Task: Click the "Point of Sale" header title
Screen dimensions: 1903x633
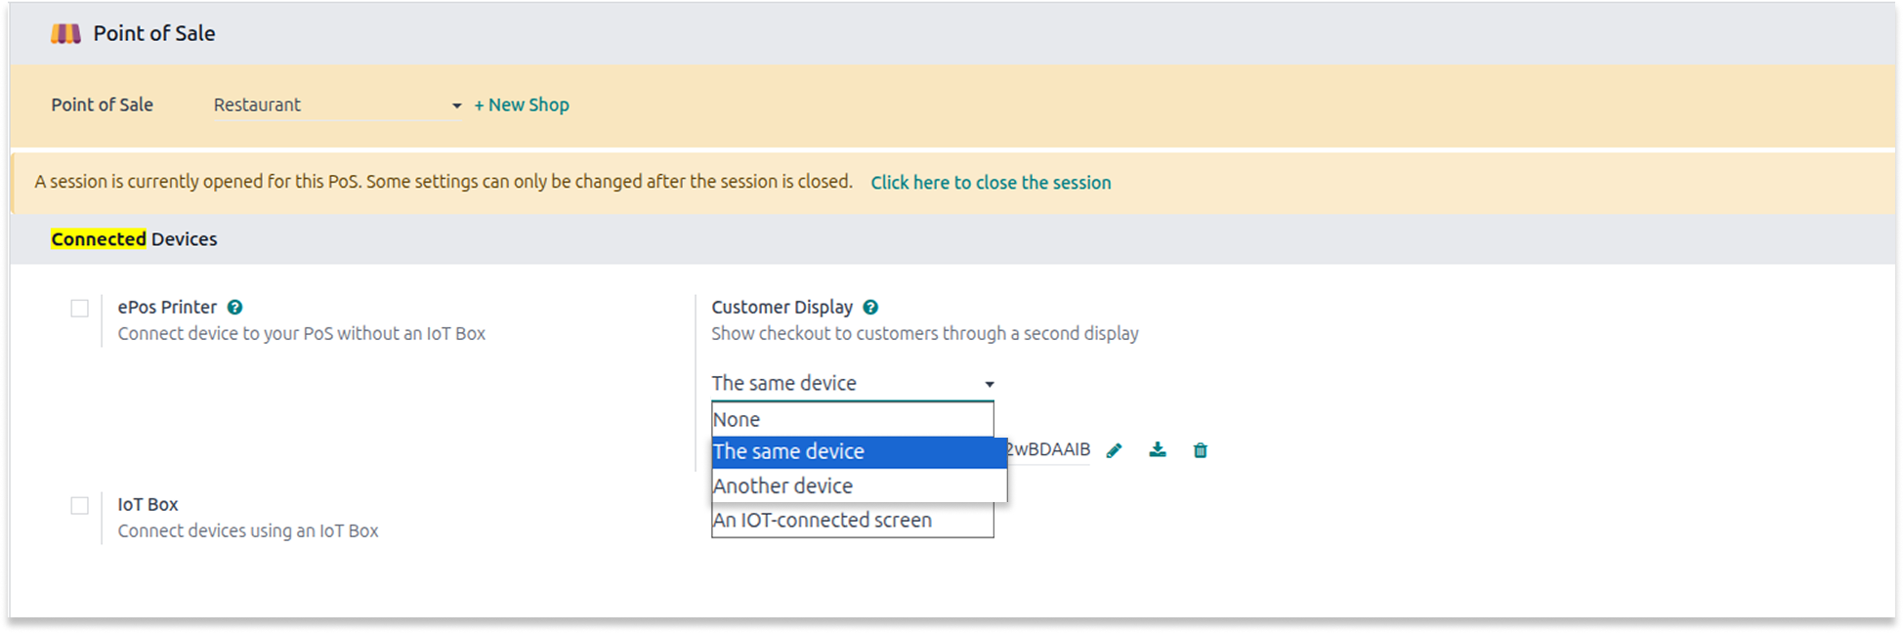Action: pos(153,34)
